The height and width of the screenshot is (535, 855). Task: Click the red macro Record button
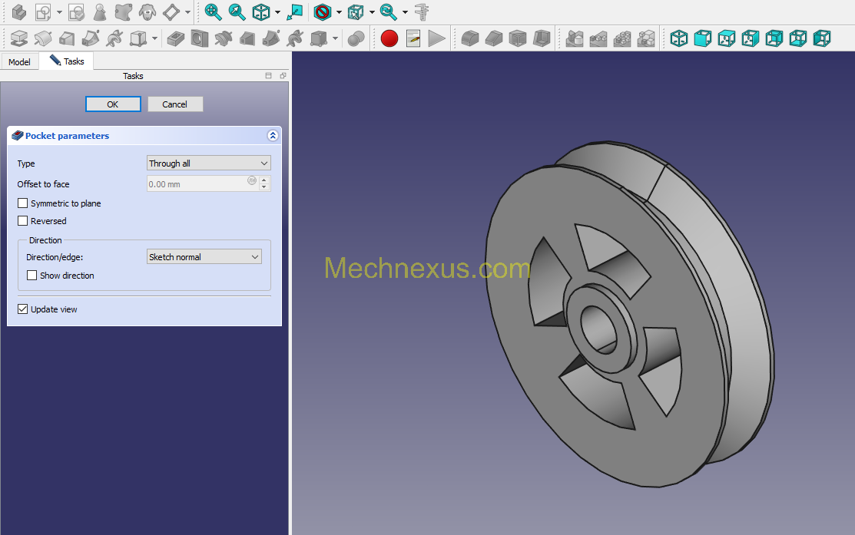(x=389, y=38)
